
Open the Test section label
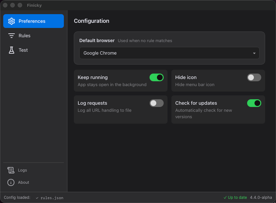(x=23, y=50)
